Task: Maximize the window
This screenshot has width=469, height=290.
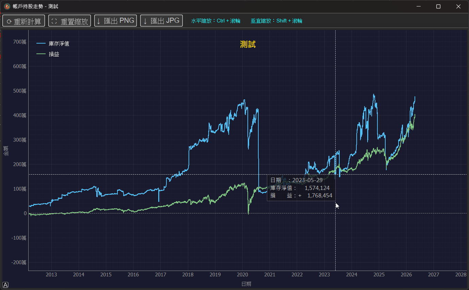Action: tap(438, 6)
